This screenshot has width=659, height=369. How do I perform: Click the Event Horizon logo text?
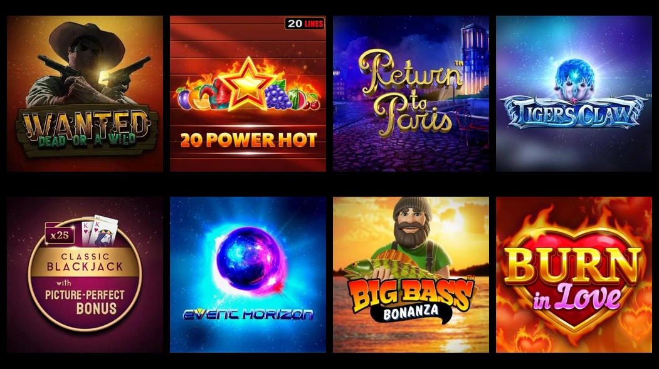pos(248,314)
